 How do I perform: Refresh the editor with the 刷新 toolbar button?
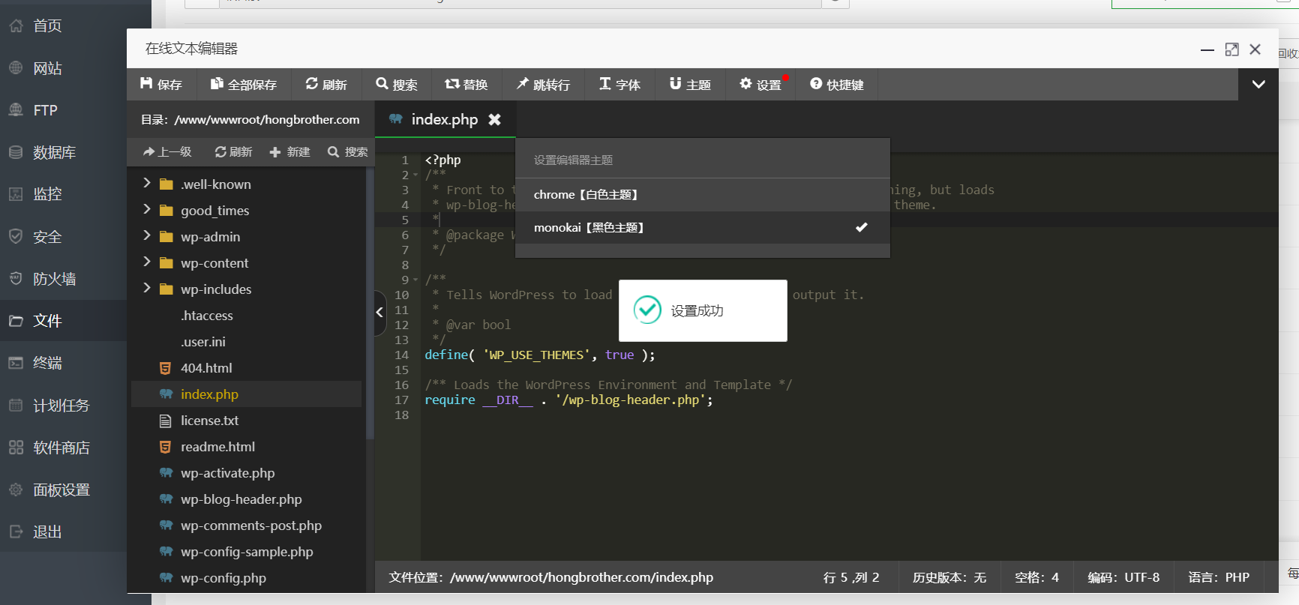[x=326, y=85]
